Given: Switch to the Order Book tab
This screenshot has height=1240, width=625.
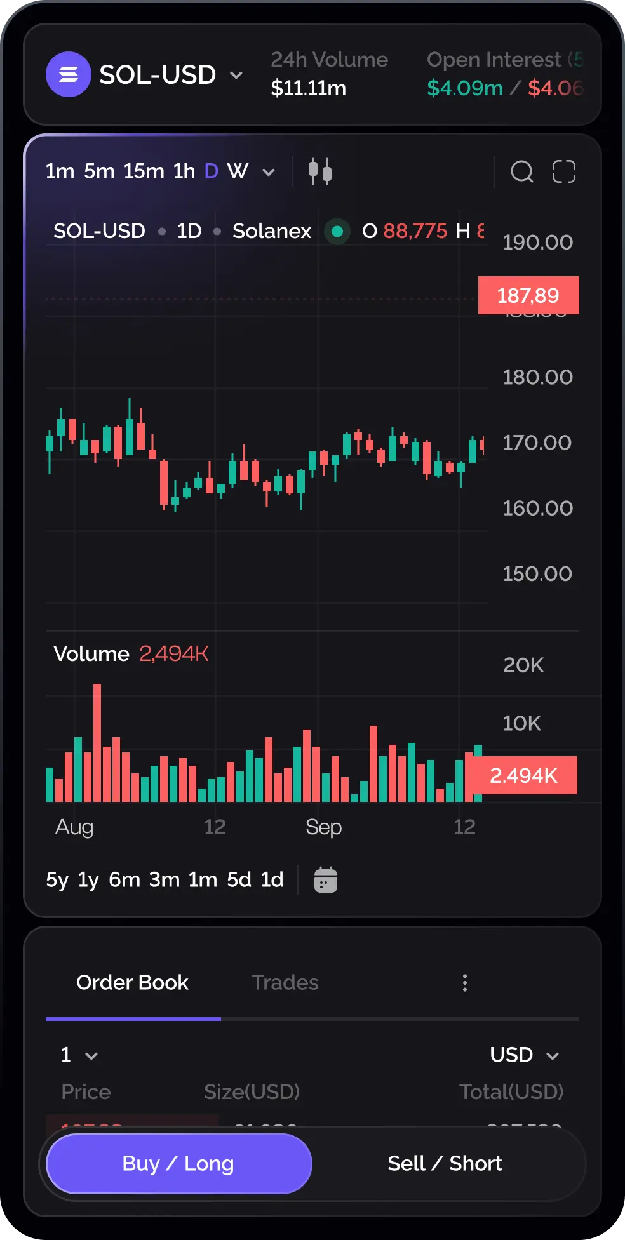Looking at the screenshot, I should pyautogui.click(x=132, y=983).
